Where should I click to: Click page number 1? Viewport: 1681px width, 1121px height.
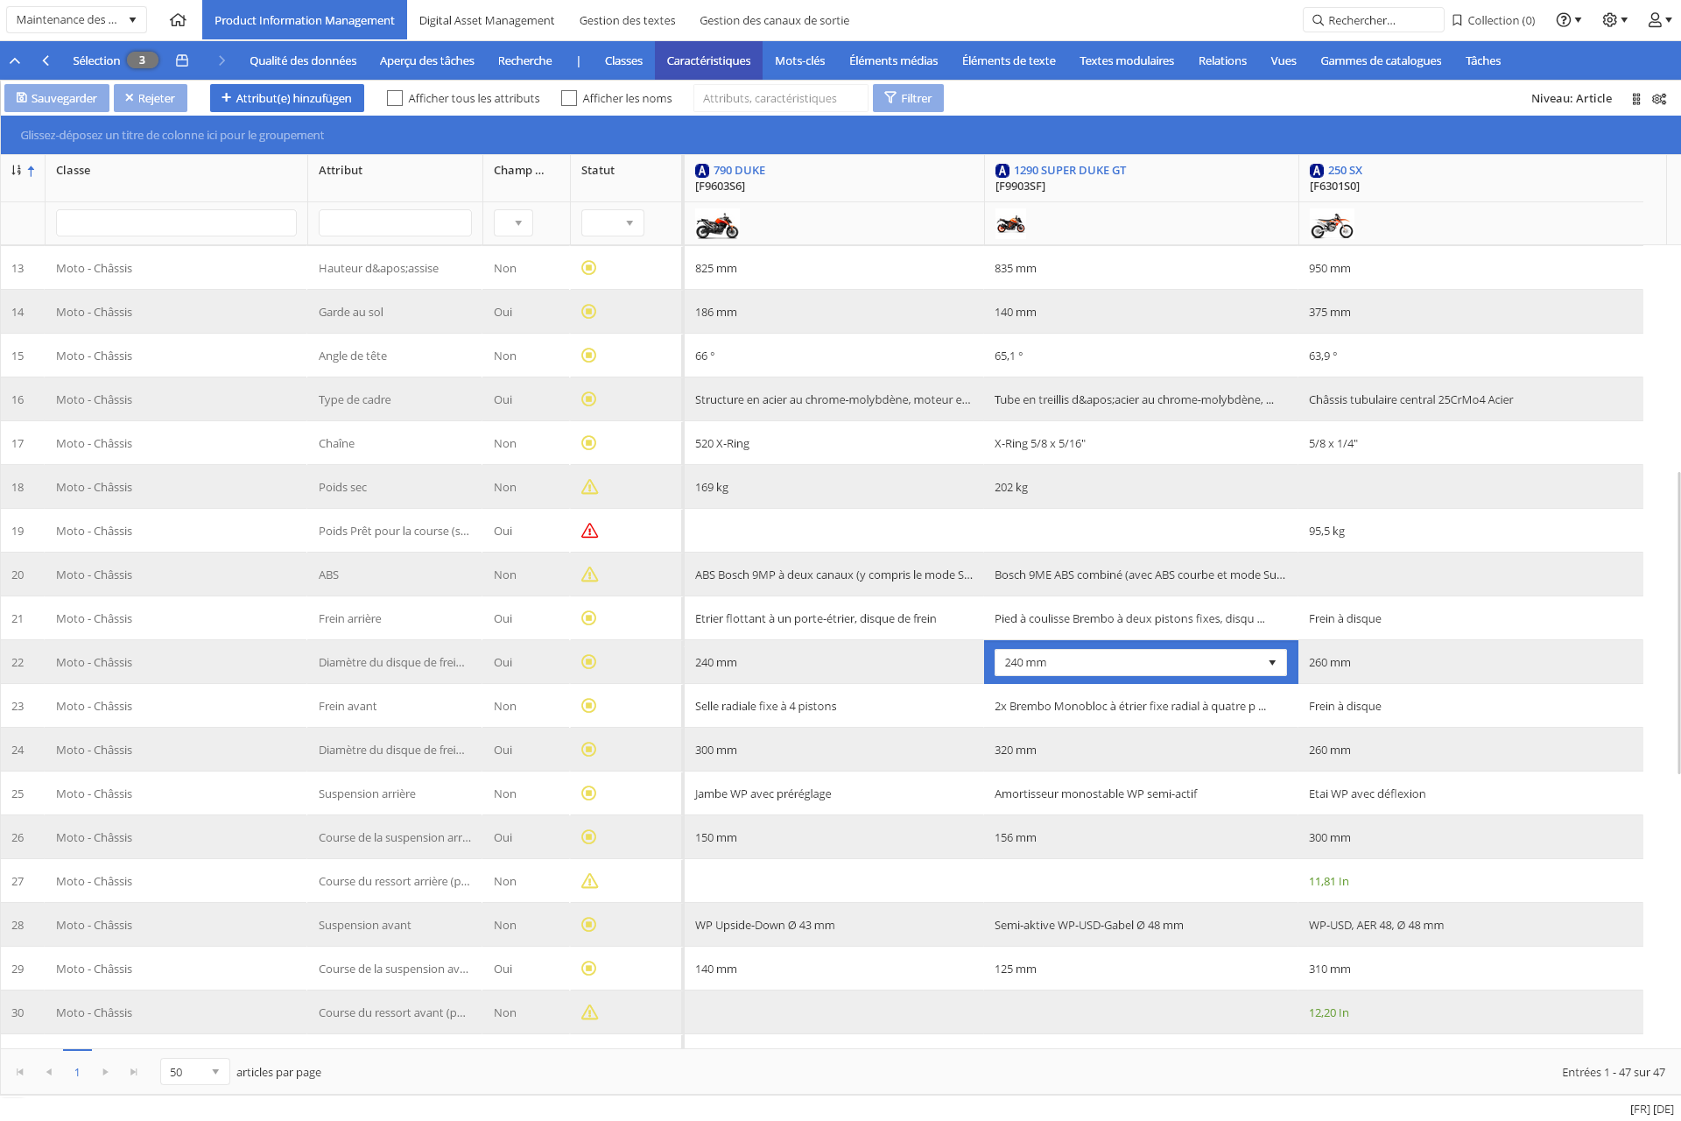[77, 1072]
